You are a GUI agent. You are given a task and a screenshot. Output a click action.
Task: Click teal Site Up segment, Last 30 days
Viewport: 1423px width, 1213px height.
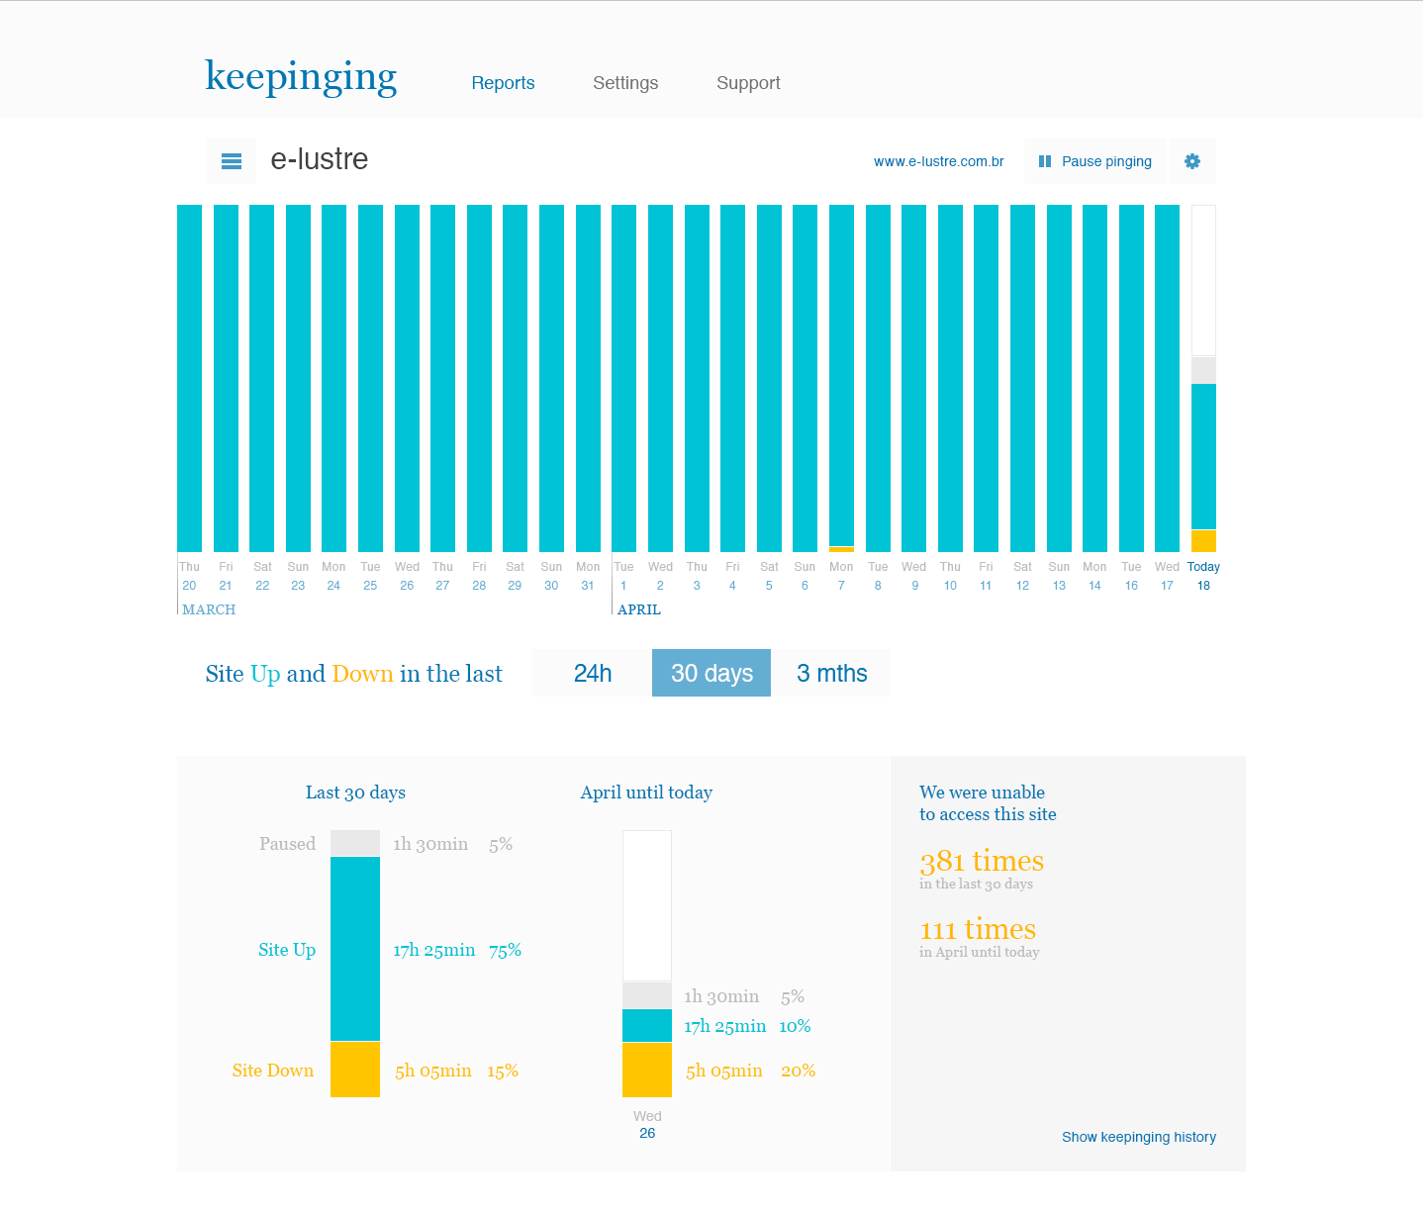pos(355,949)
